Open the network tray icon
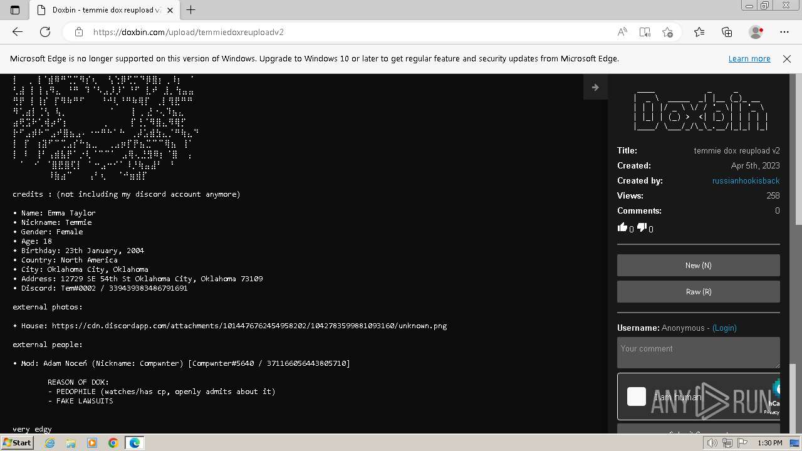The width and height of the screenshot is (802, 451). coord(728,443)
